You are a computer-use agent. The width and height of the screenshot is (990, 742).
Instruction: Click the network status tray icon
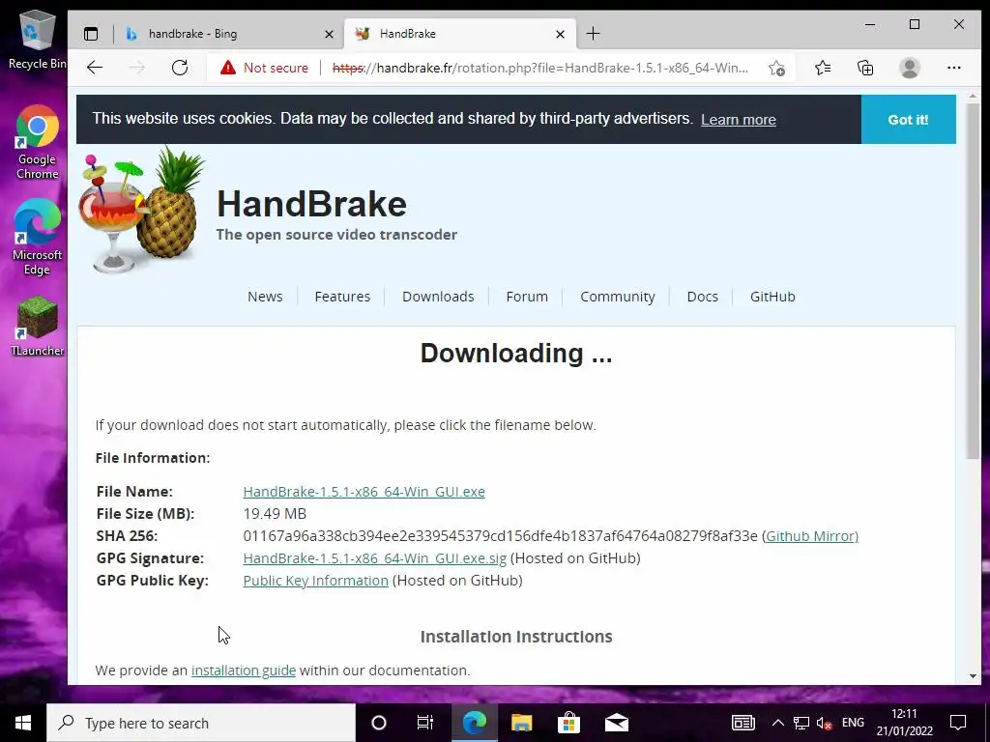click(801, 723)
